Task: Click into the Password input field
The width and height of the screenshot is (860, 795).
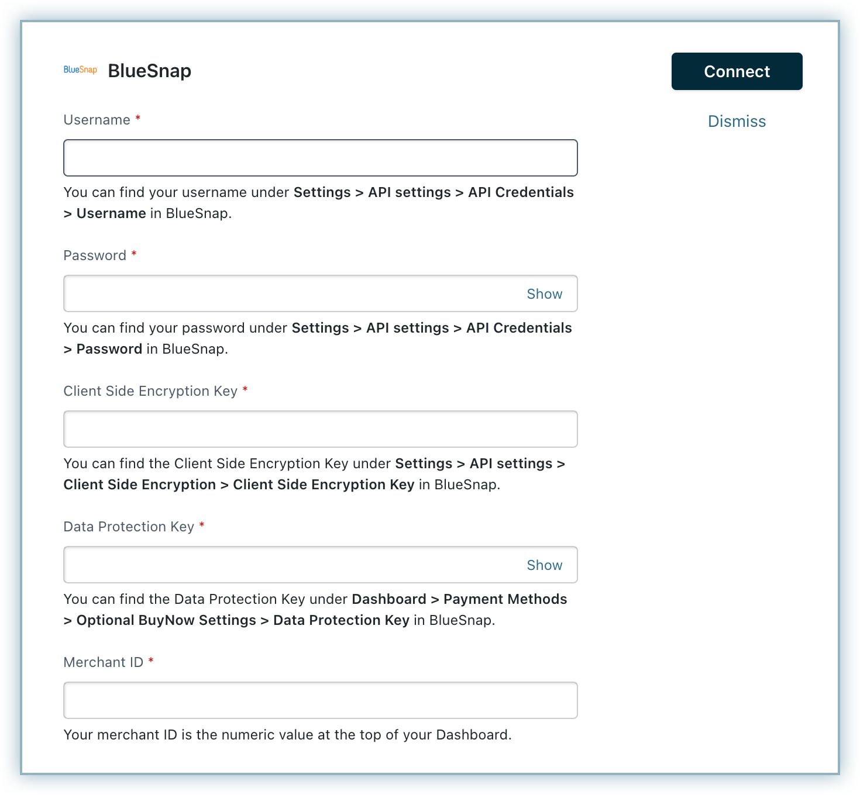Action: [287, 293]
